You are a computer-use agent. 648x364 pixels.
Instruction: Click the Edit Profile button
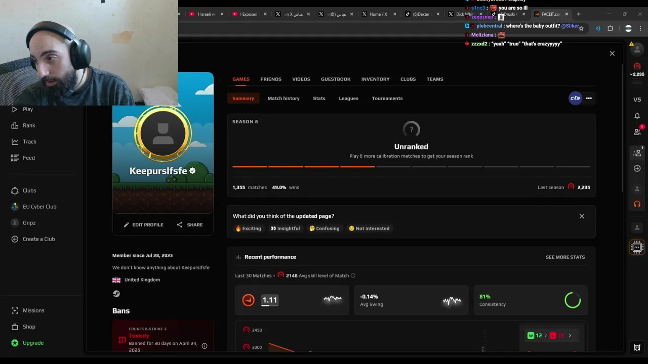[x=143, y=225]
